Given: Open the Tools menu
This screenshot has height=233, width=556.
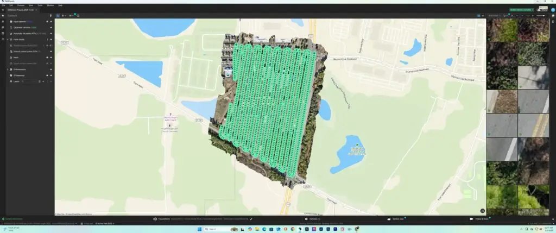Looking at the screenshot, I should pos(40,5).
